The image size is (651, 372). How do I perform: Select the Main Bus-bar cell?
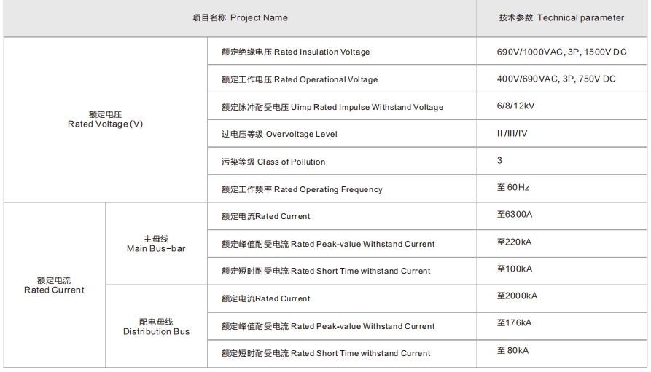click(x=156, y=244)
